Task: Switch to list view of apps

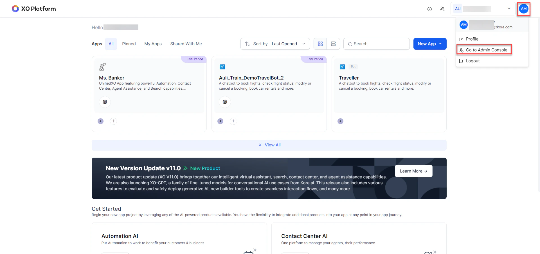Action: [333, 44]
